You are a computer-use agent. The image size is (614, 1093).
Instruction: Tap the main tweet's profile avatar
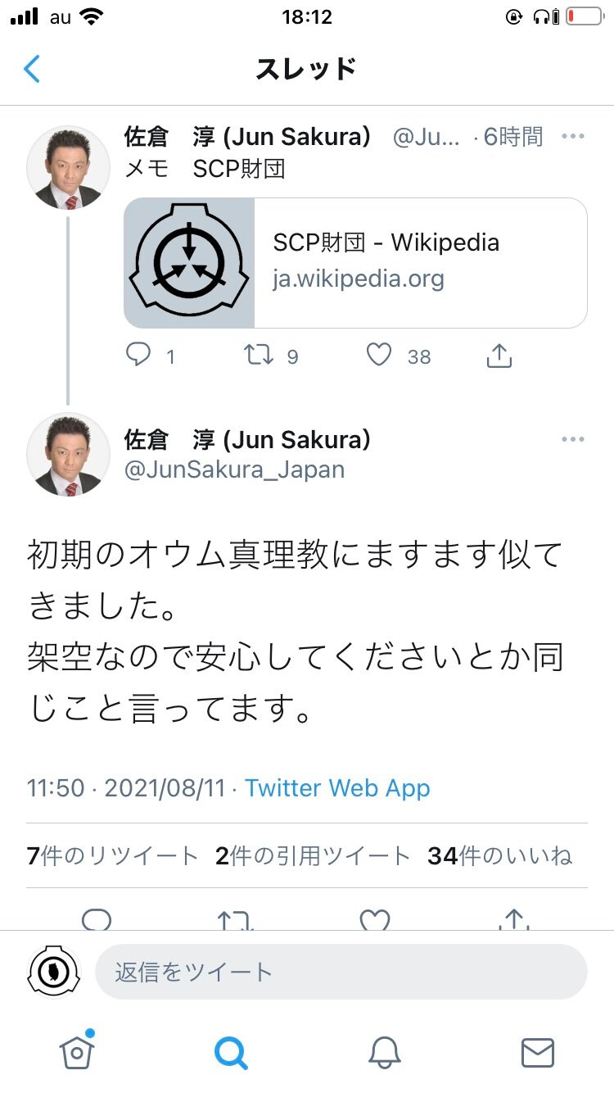[68, 455]
